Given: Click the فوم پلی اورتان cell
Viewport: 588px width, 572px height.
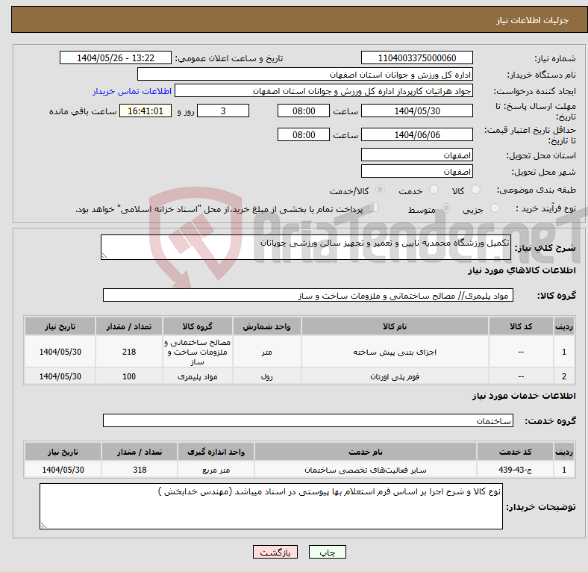Looking at the screenshot, I should [x=395, y=376].
